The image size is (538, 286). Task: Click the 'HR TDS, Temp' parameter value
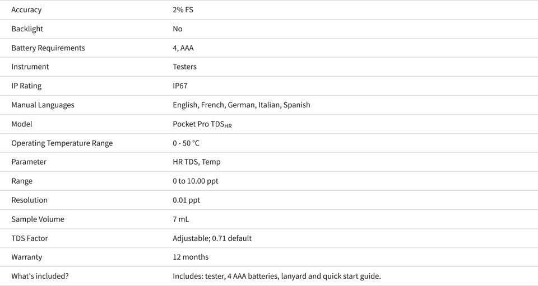click(x=197, y=162)
